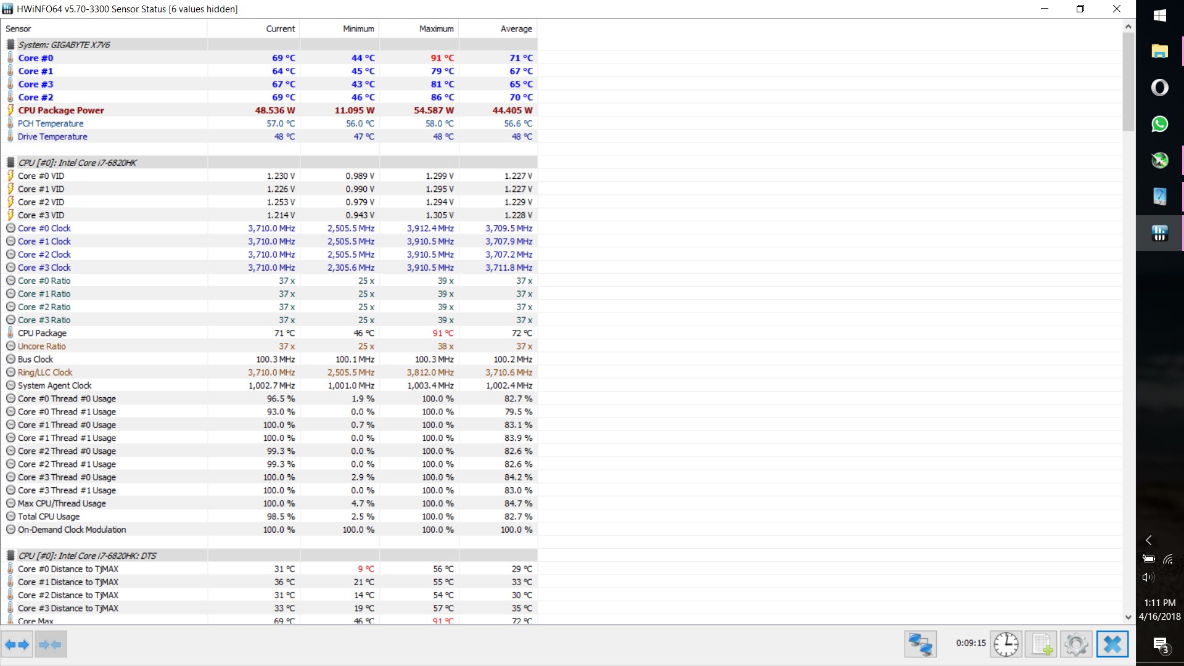Viewport: 1184px width, 666px height.
Task: Select the Core #2 Clock row
Action: pyautogui.click(x=269, y=254)
